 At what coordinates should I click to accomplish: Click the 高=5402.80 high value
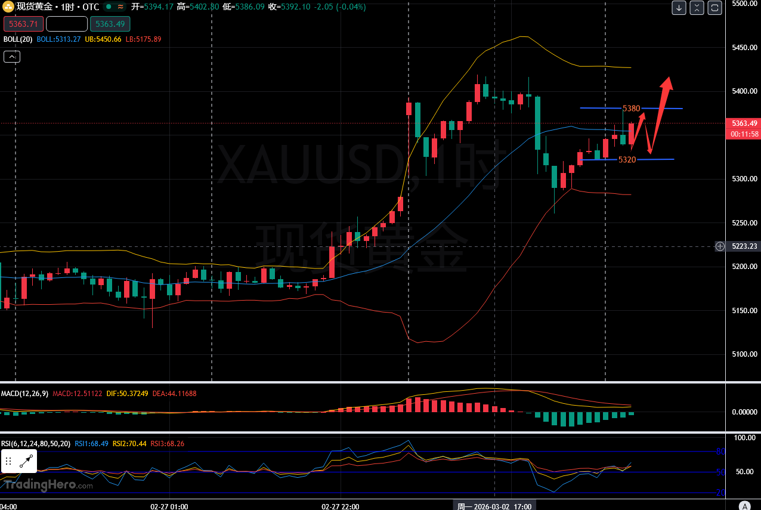click(x=198, y=7)
